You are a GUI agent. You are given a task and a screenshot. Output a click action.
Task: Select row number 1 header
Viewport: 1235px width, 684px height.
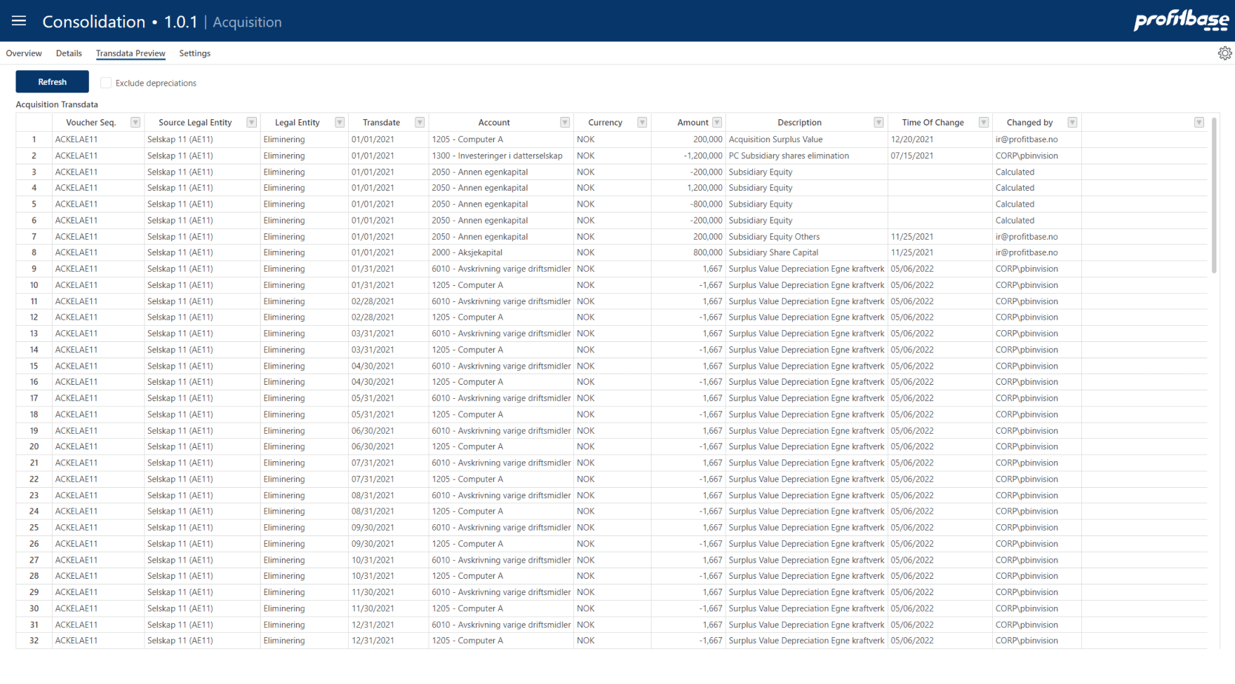[34, 139]
